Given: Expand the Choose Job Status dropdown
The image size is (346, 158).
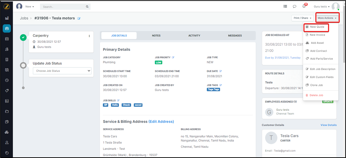Looking at the screenshot, I should pyautogui.click(x=62, y=71).
